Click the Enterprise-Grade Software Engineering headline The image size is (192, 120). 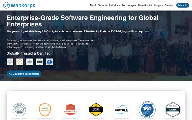point(82,21)
